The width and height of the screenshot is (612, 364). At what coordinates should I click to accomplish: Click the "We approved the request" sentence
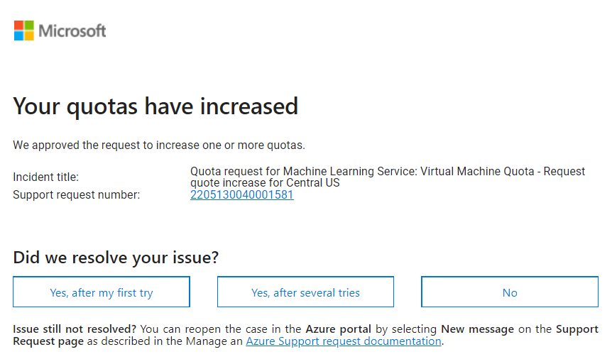click(x=159, y=145)
